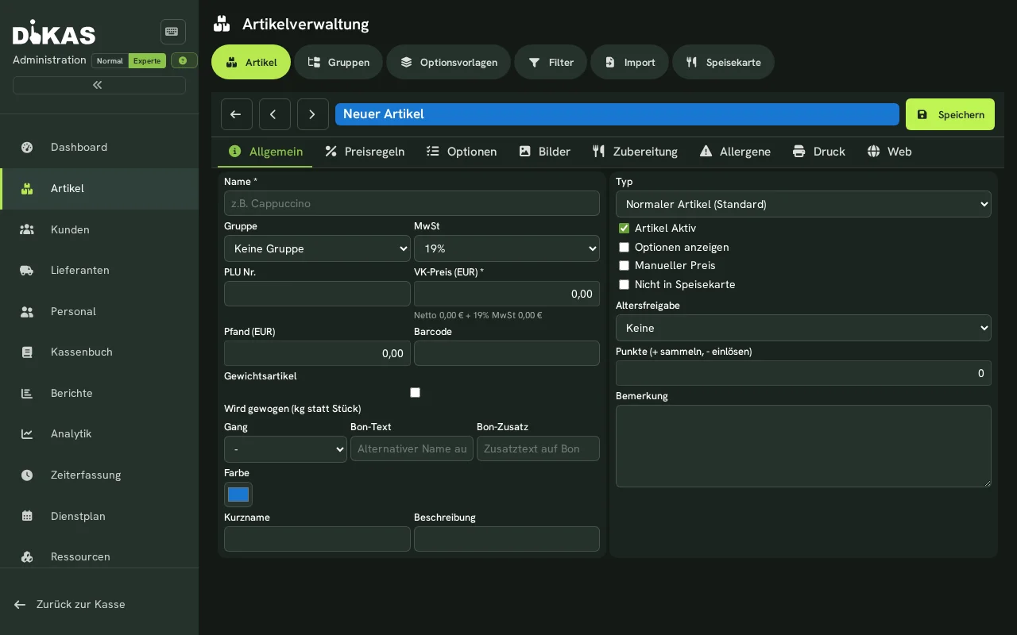The width and height of the screenshot is (1017, 635).
Task: Open Dienstplan in the sidebar
Action: click(99, 516)
